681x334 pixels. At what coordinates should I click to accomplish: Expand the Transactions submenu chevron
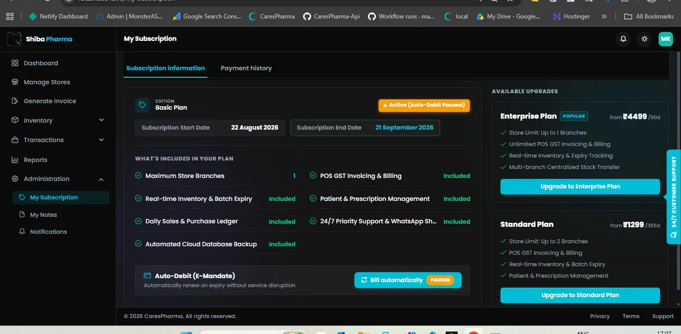click(x=101, y=140)
